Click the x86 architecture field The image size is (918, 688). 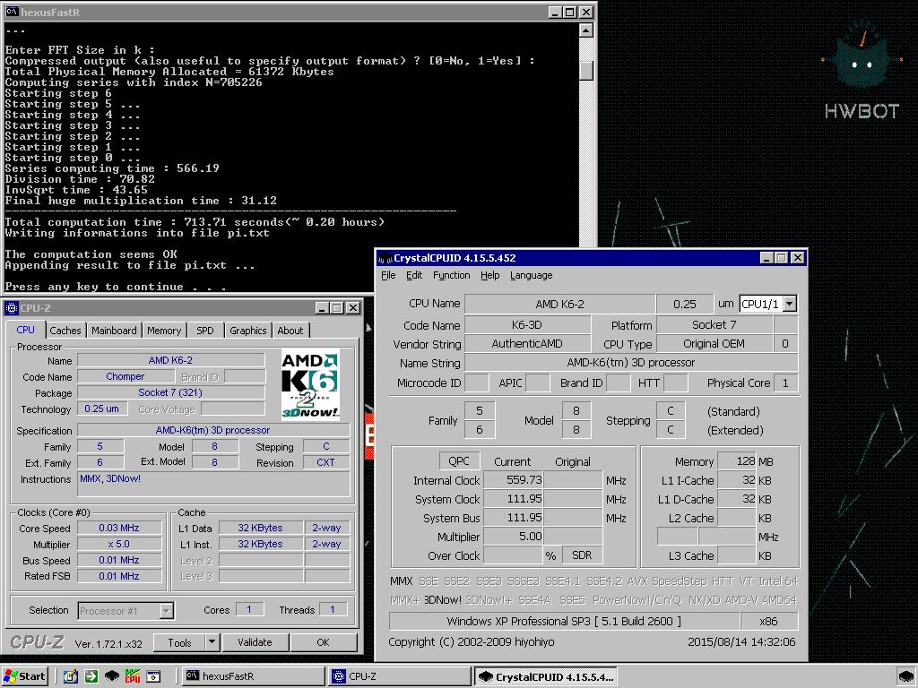pos(768,622)
